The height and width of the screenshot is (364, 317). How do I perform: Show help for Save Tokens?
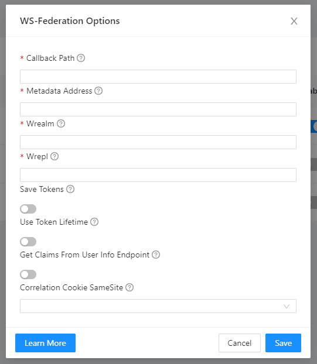[x=70, y=189]
